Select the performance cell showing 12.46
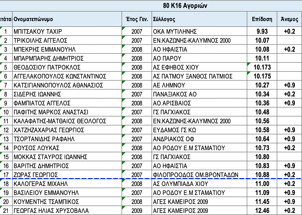The height and width of the screenshot is (215, 302). tap(262, 211)
